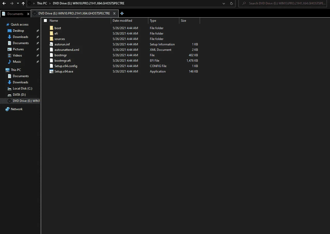The width and height of the screenshot is (330, 234).
Task: Click the Network computer icon in sidebar
Action: point(7,109)
